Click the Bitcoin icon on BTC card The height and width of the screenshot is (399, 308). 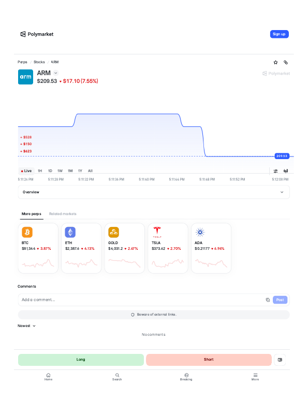tap(27, 232)
